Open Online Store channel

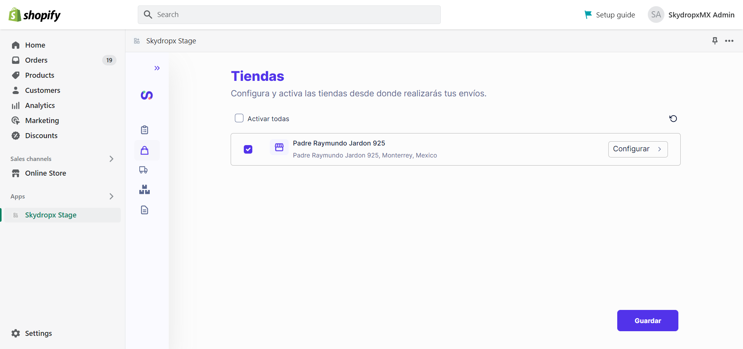pos(45,173)
